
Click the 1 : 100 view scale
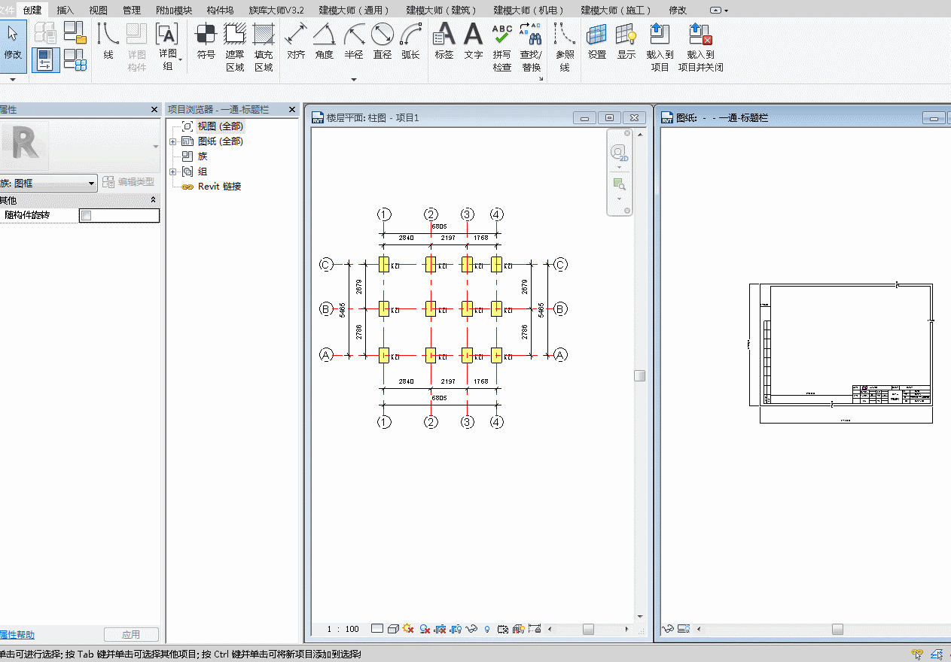(343, 629)
